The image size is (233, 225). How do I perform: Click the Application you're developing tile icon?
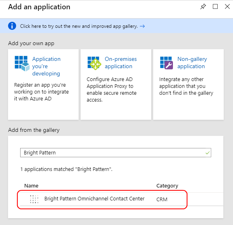pyautogui.click(x=22, y=63)
